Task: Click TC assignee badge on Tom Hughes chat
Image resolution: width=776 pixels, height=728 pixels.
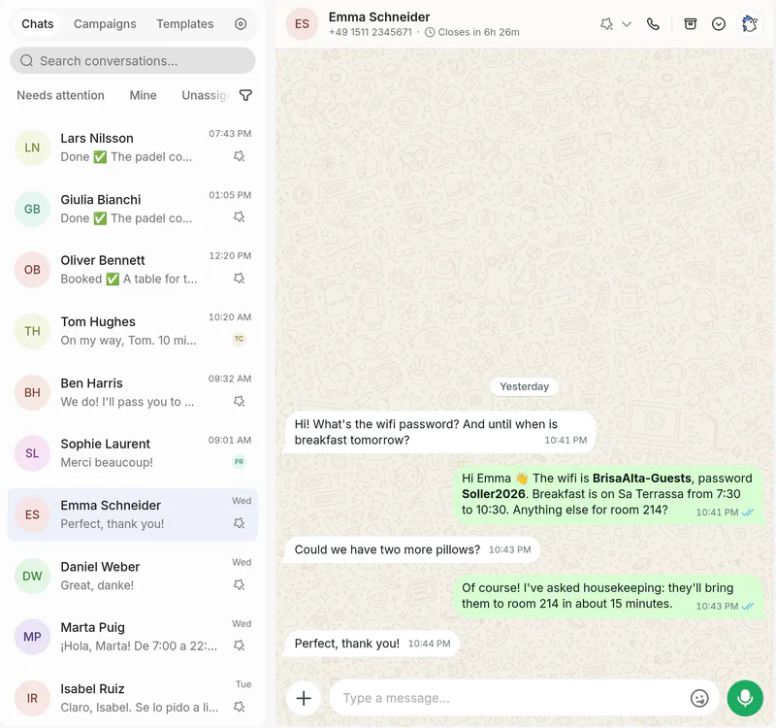Action: [239, 339]
